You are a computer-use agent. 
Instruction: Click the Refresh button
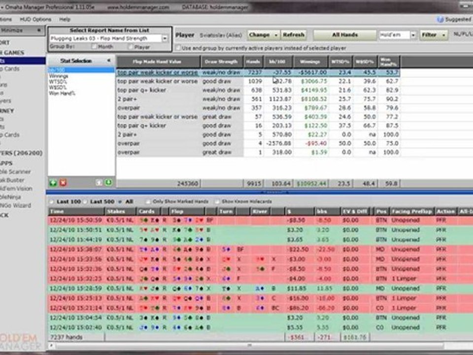click(x=294, y=35)
